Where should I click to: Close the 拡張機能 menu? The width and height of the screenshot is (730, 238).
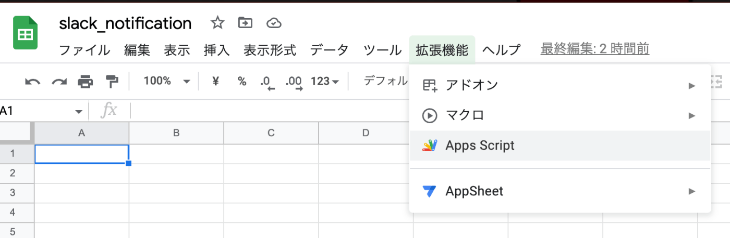pos(442,50)
